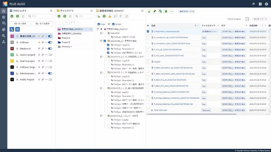Select the Project A directory

tap(66, 38)
